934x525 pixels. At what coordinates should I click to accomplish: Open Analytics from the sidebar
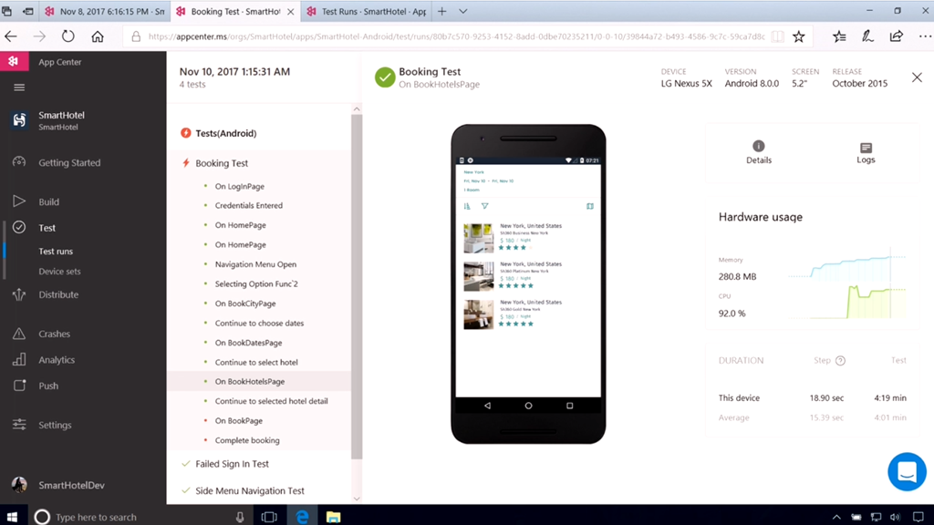coord(56,360)
